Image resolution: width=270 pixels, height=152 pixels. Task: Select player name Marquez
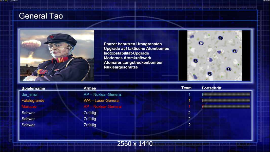click(29, 107)
